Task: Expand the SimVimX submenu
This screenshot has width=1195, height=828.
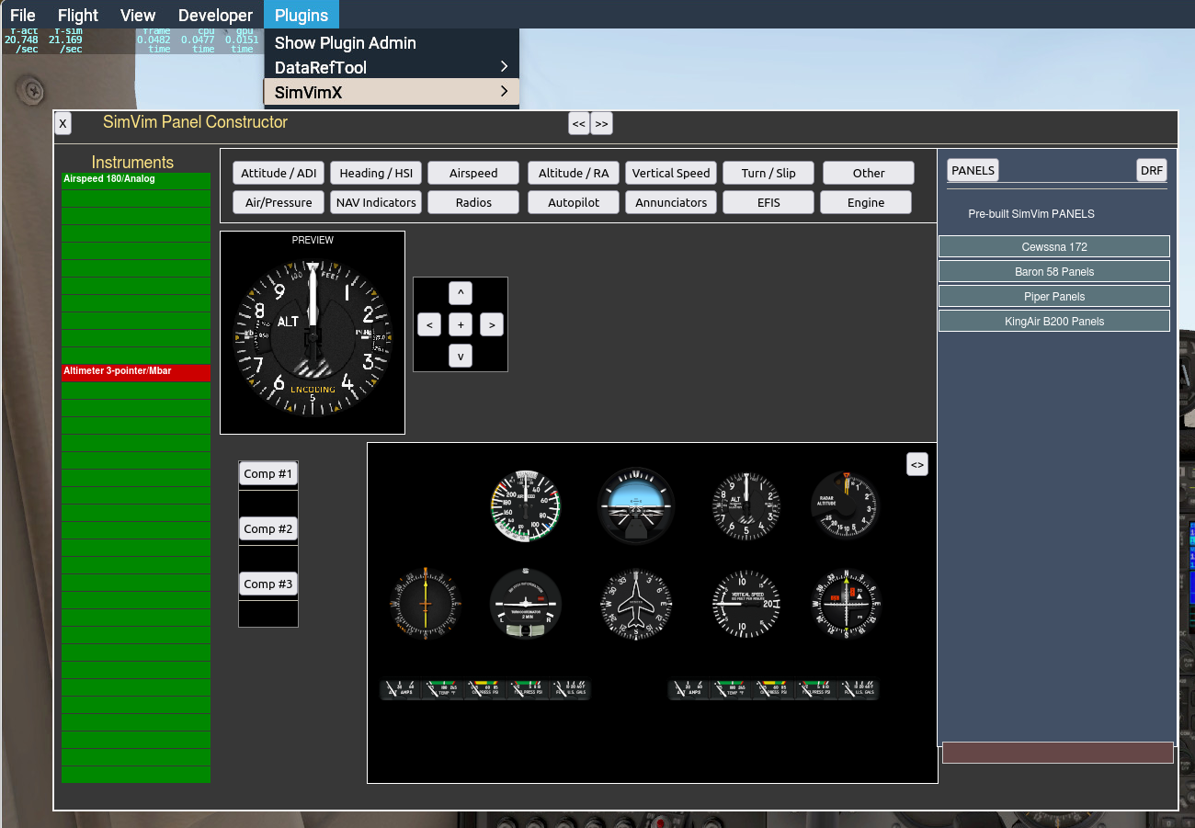Action: [391, 92]
